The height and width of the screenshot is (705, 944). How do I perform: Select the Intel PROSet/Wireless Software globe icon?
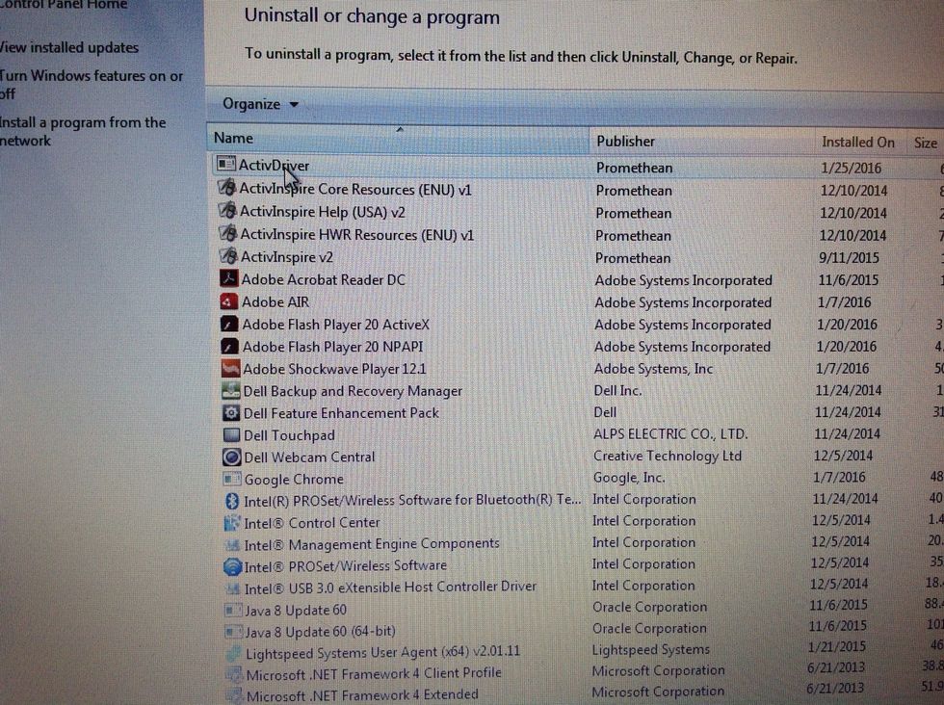click(x=232, y=565)
